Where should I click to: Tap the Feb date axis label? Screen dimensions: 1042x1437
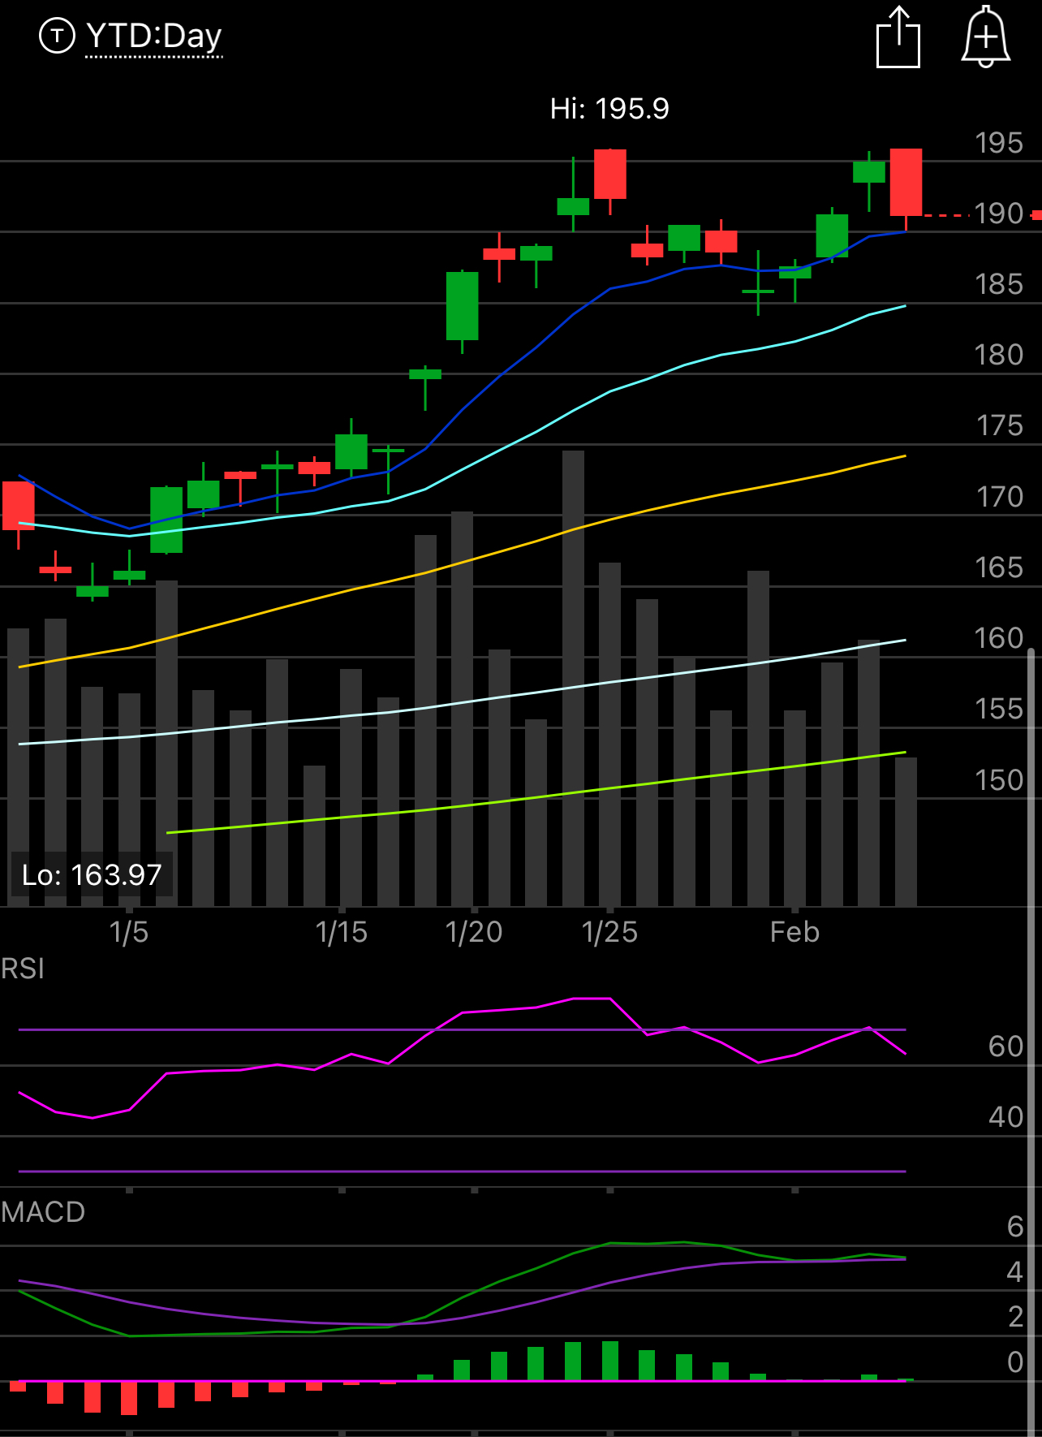point(794,932)
